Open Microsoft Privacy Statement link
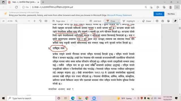The image size is (181, 101). 119,15
